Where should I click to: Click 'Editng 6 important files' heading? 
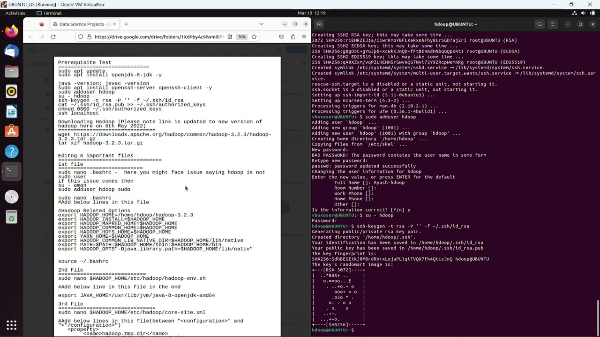click(96, 155)
